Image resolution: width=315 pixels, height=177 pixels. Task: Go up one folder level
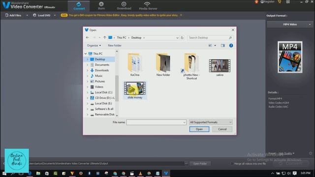click(105, 37)
